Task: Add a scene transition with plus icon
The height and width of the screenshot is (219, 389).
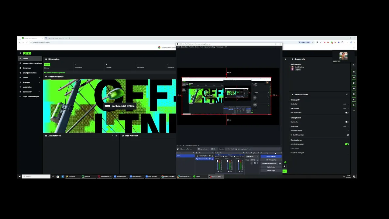Action: point(252,163)
